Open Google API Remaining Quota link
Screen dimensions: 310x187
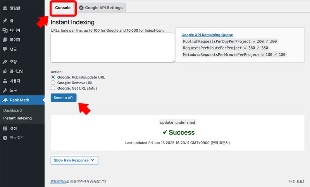click(x=207, y=35)
